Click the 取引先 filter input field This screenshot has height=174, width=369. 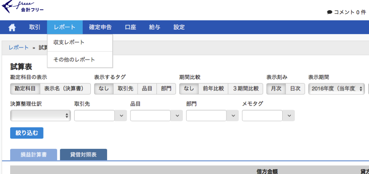pos(94,115)
